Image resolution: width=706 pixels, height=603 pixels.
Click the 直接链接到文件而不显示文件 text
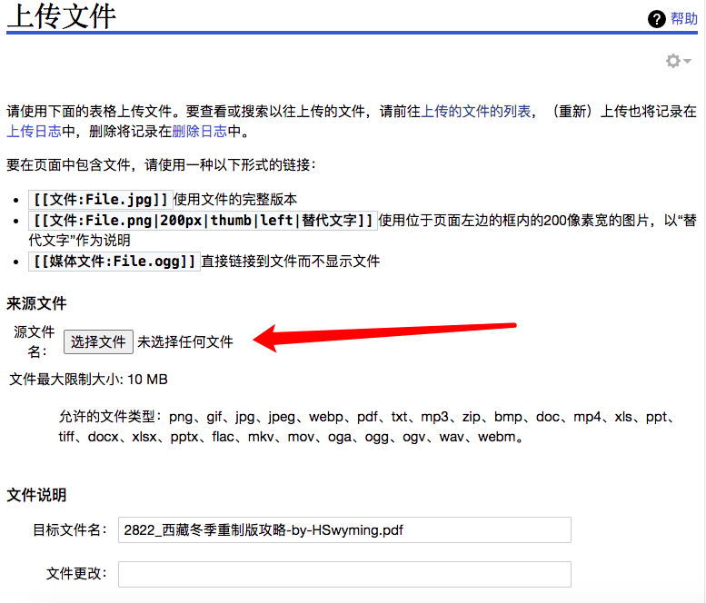tap(291, 261)
